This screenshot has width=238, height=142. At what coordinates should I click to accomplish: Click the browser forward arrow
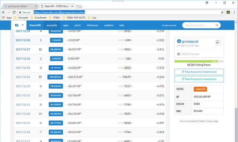(9, 12)
